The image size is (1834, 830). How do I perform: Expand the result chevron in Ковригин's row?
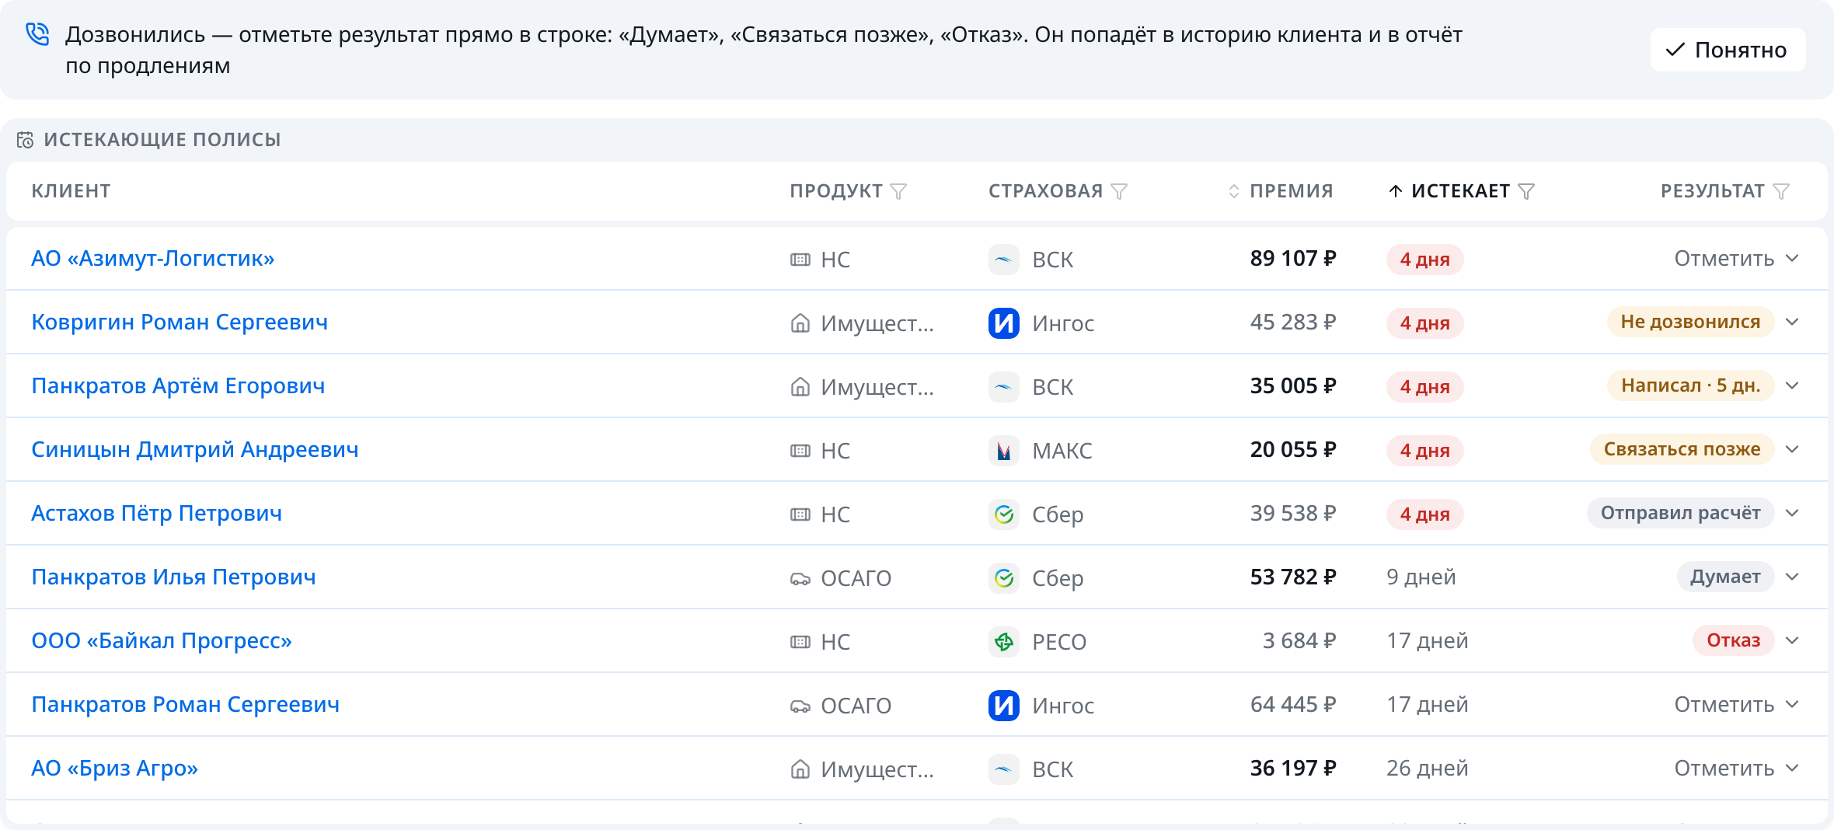click(1792, 322)
